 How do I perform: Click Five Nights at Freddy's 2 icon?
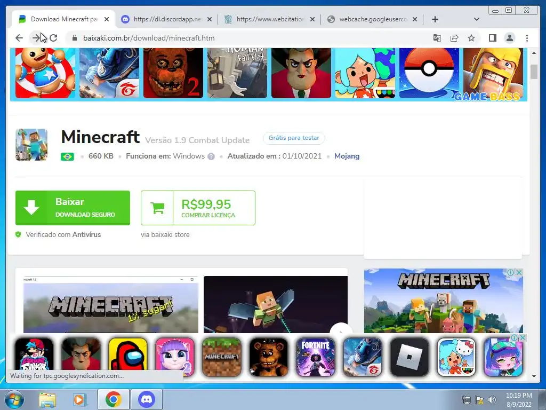[173, 73]
